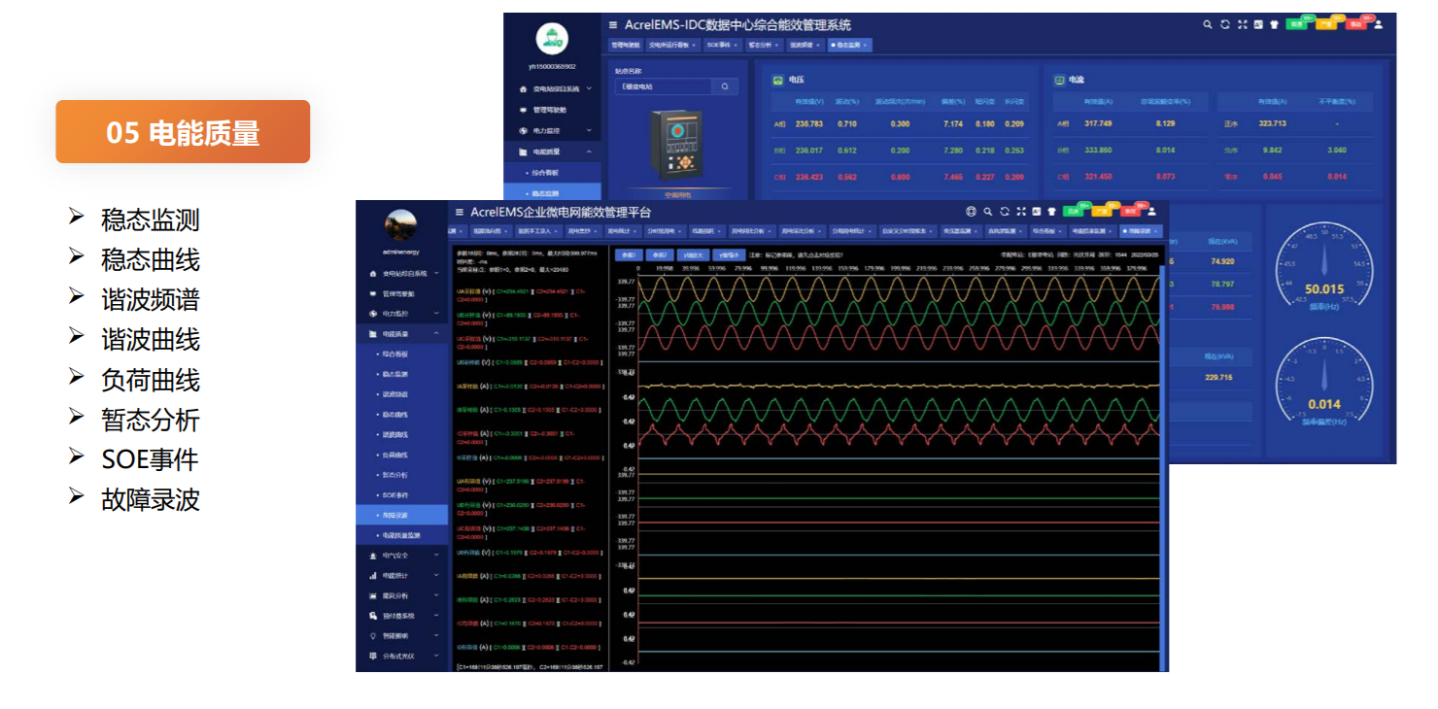Toggle hamburger menu in AcrelEMS企业微电网 window
This screenshot has width=1438, height=709.
tap(461, 212)
